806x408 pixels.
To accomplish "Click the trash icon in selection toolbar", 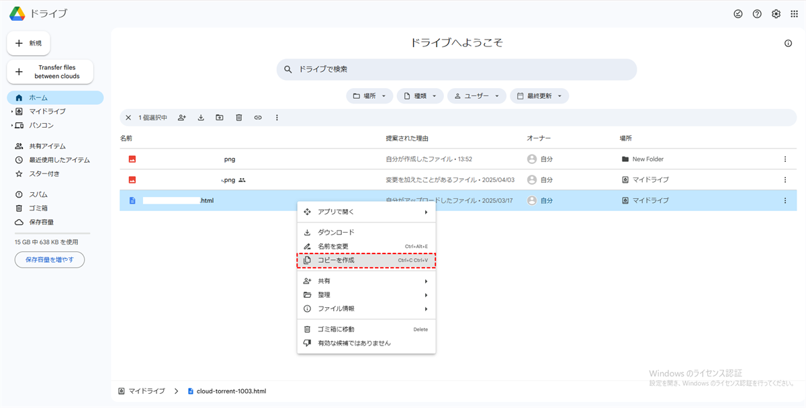I will pyautogui.click(x=238, y=118).
